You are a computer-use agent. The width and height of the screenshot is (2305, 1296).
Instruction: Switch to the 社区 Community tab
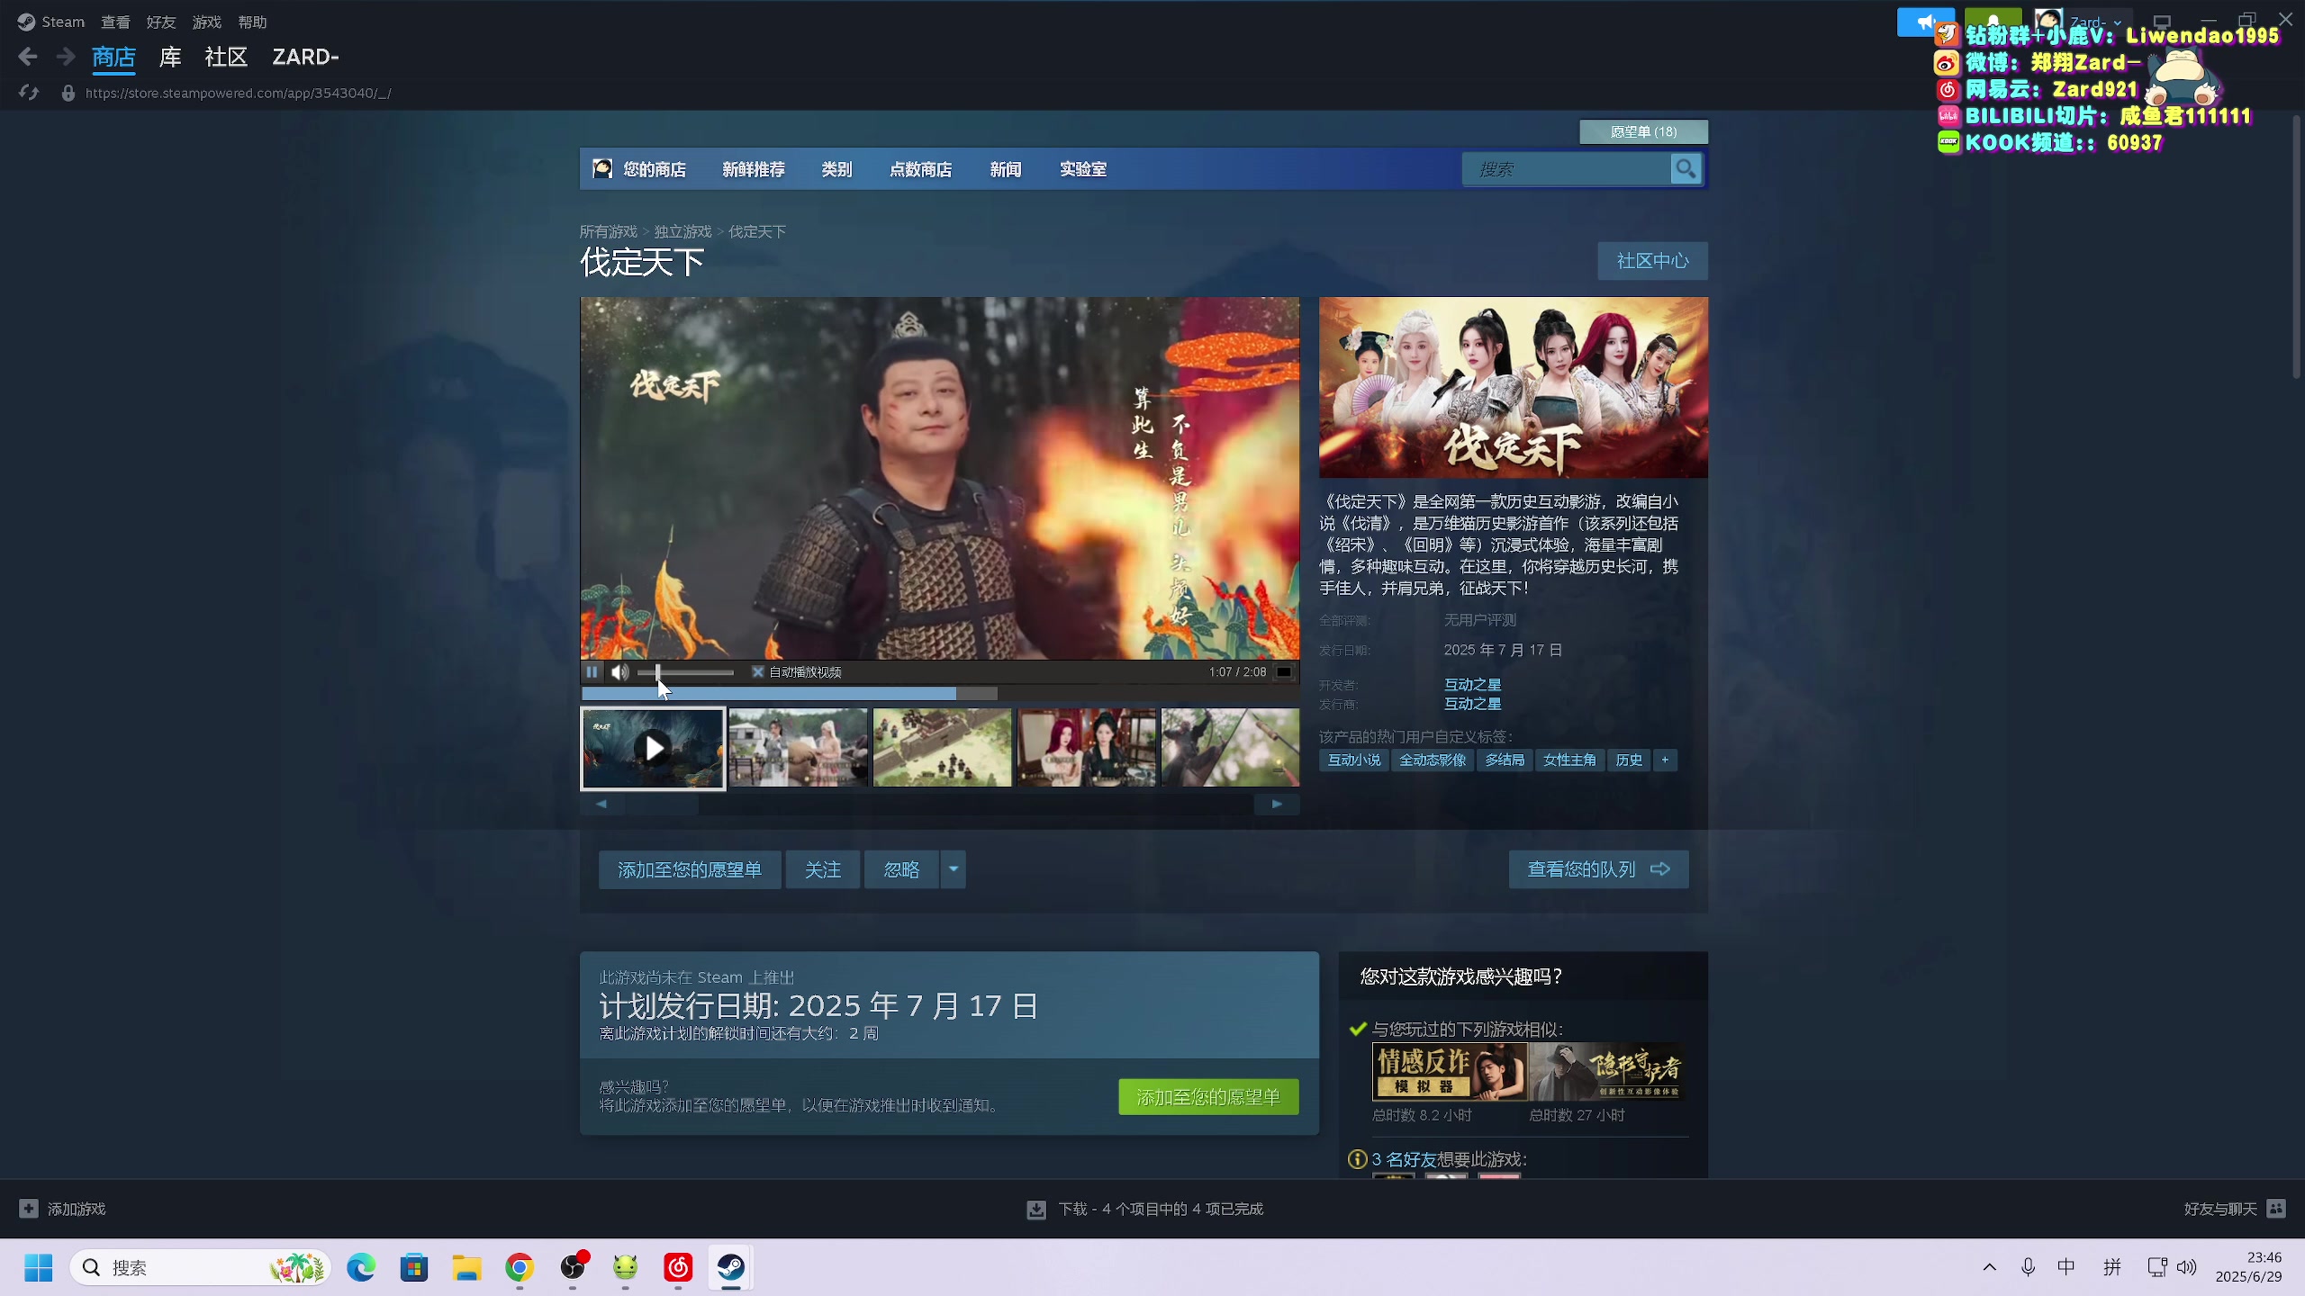click(x=226, y=58)
